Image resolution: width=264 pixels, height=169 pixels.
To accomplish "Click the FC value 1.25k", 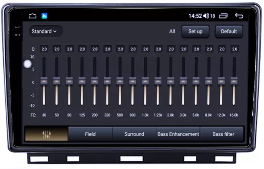I will coord(158,115).
